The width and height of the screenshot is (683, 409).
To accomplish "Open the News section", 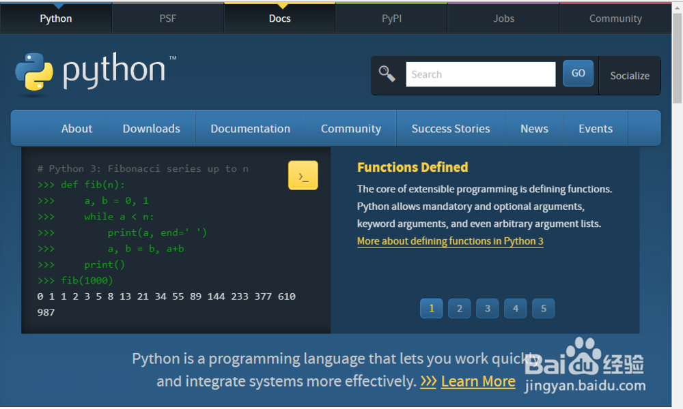I will (x=534, y=128).
